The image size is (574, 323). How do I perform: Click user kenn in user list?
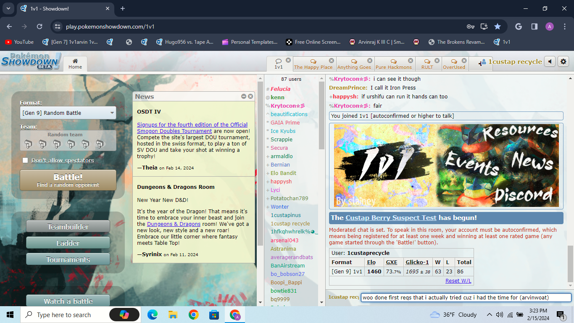click(277, 97)
